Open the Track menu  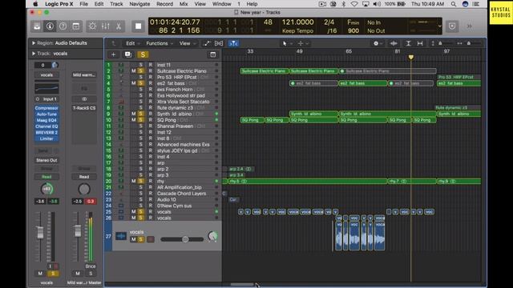[116, 4]
